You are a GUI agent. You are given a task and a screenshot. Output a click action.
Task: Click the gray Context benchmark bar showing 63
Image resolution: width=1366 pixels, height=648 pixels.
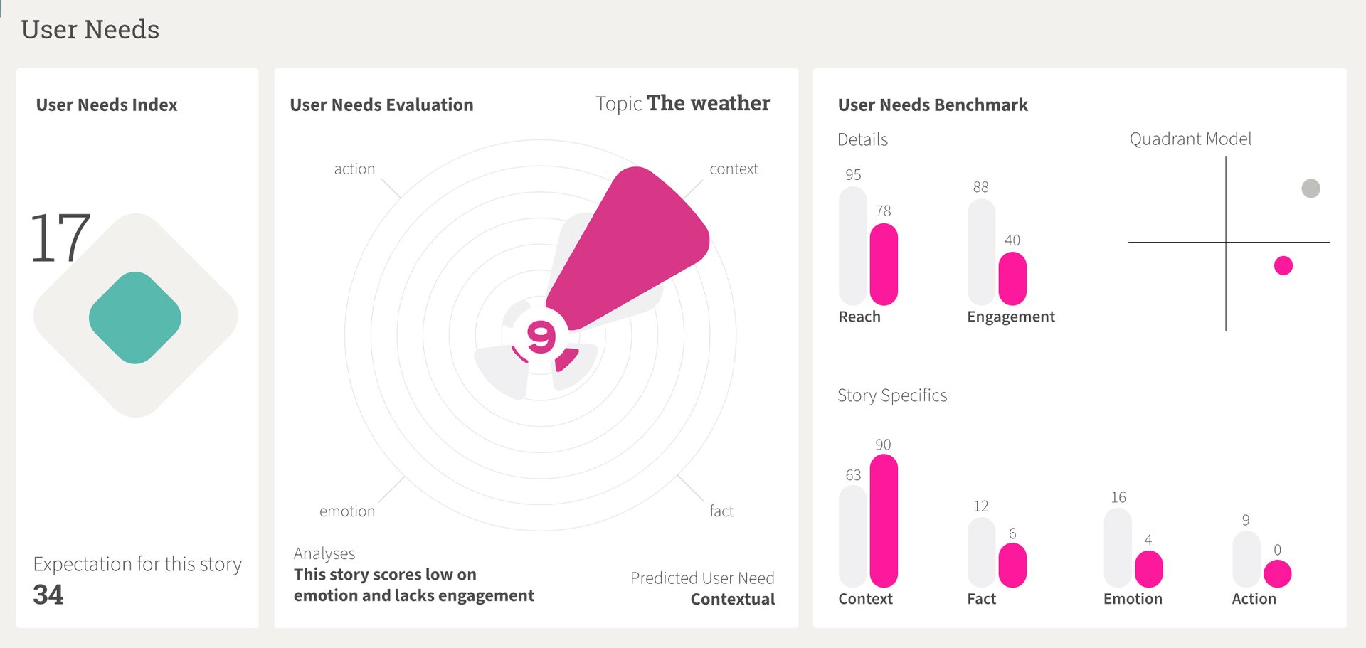853,536
